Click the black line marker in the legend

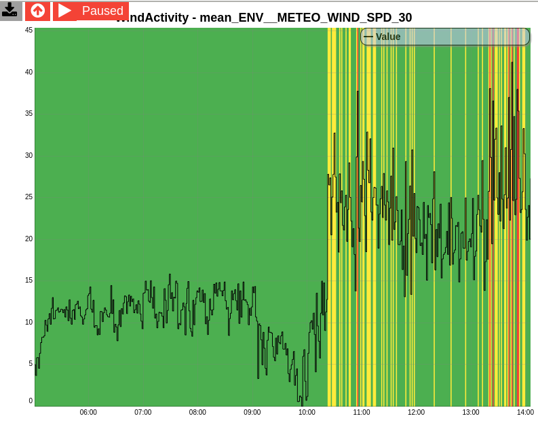(x=368, y=37)
